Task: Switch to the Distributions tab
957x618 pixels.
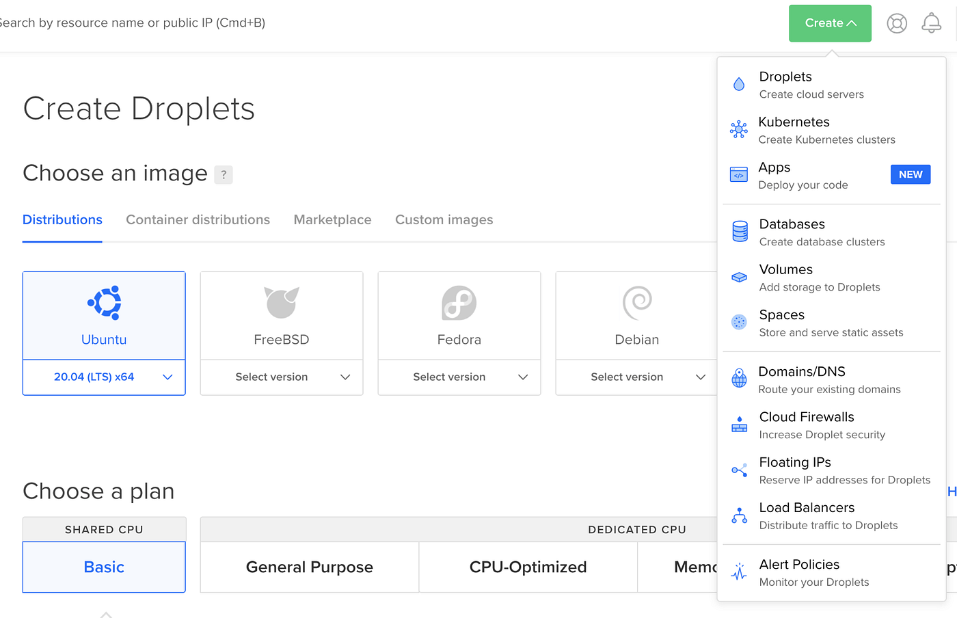Action: coord(62,220)
